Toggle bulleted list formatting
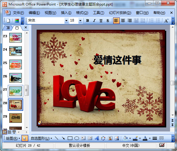This screenshot has width=177, height=151. (x=158, y=21)
